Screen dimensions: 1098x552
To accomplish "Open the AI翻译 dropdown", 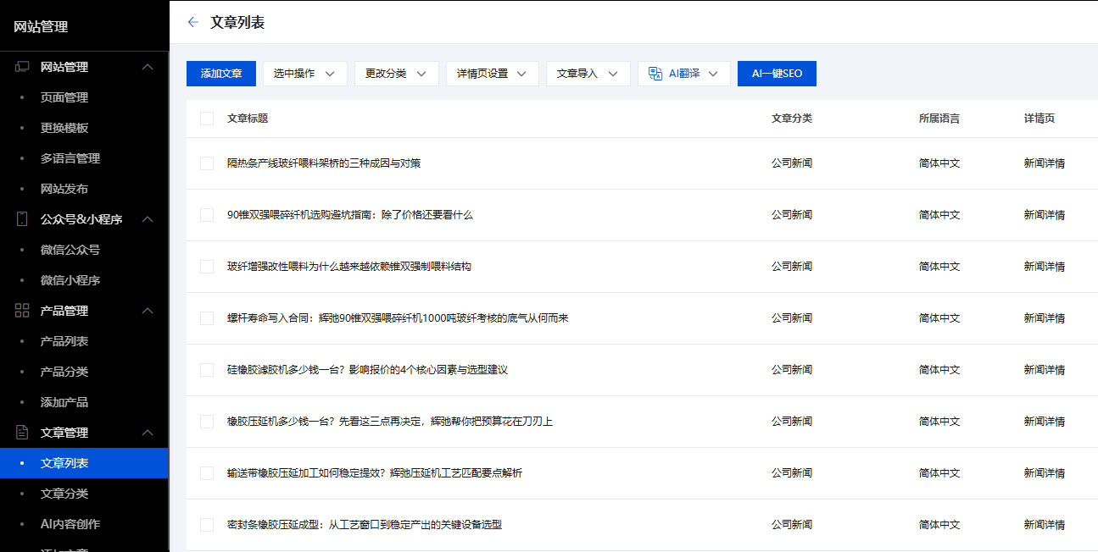I will (684, 74).
